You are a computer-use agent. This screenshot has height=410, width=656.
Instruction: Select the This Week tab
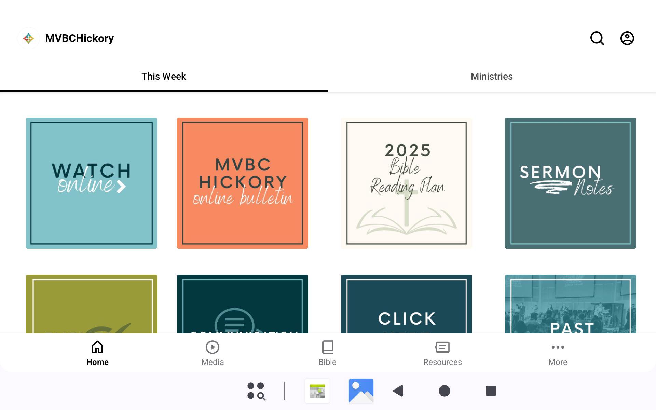click(164, 76)
